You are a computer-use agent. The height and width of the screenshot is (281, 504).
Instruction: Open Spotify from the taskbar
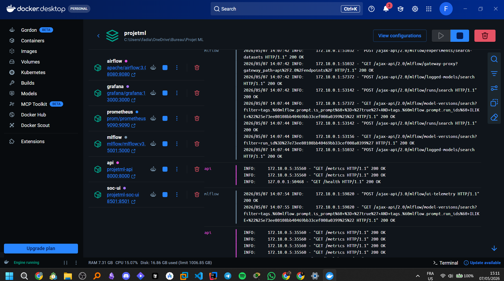(242, 276)
